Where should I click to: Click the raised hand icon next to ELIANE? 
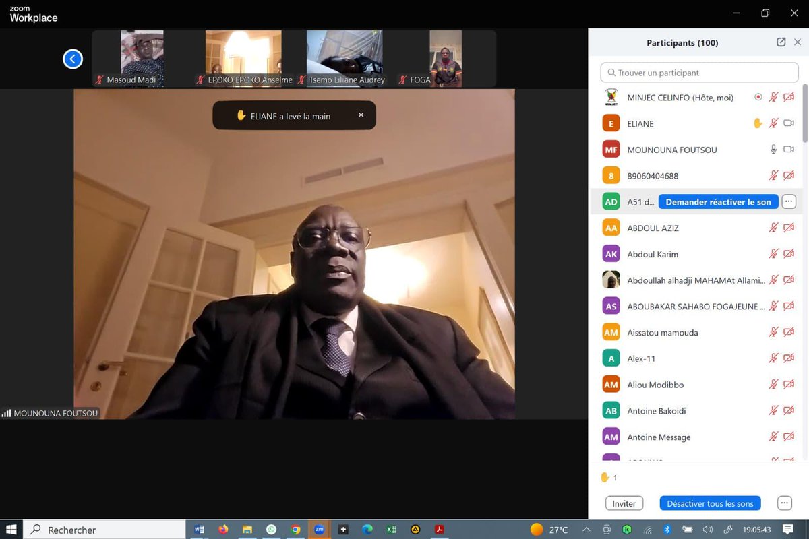pos(758,123)
